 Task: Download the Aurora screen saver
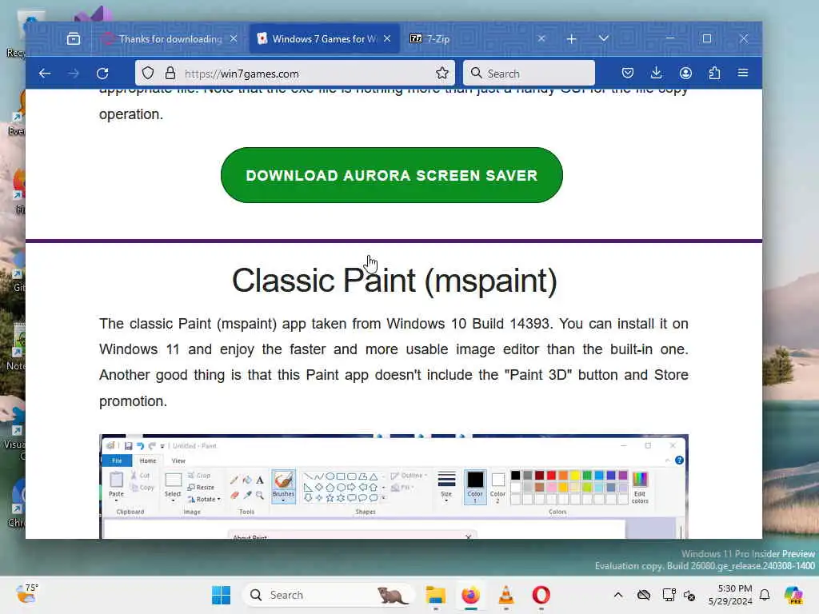point(392,175)
